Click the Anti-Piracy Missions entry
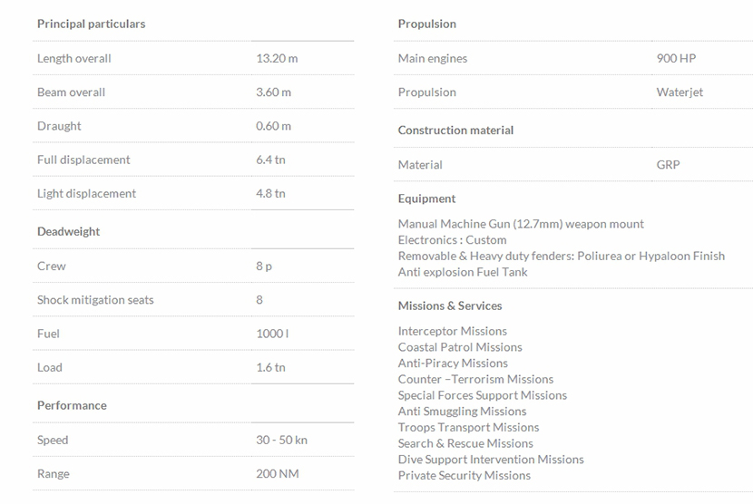Viewport: 753px width, 504px height. coord(453,363)
